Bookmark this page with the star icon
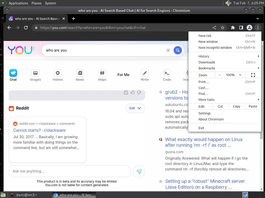This screenshot has width=265, height=198. (x=222, y=28)
